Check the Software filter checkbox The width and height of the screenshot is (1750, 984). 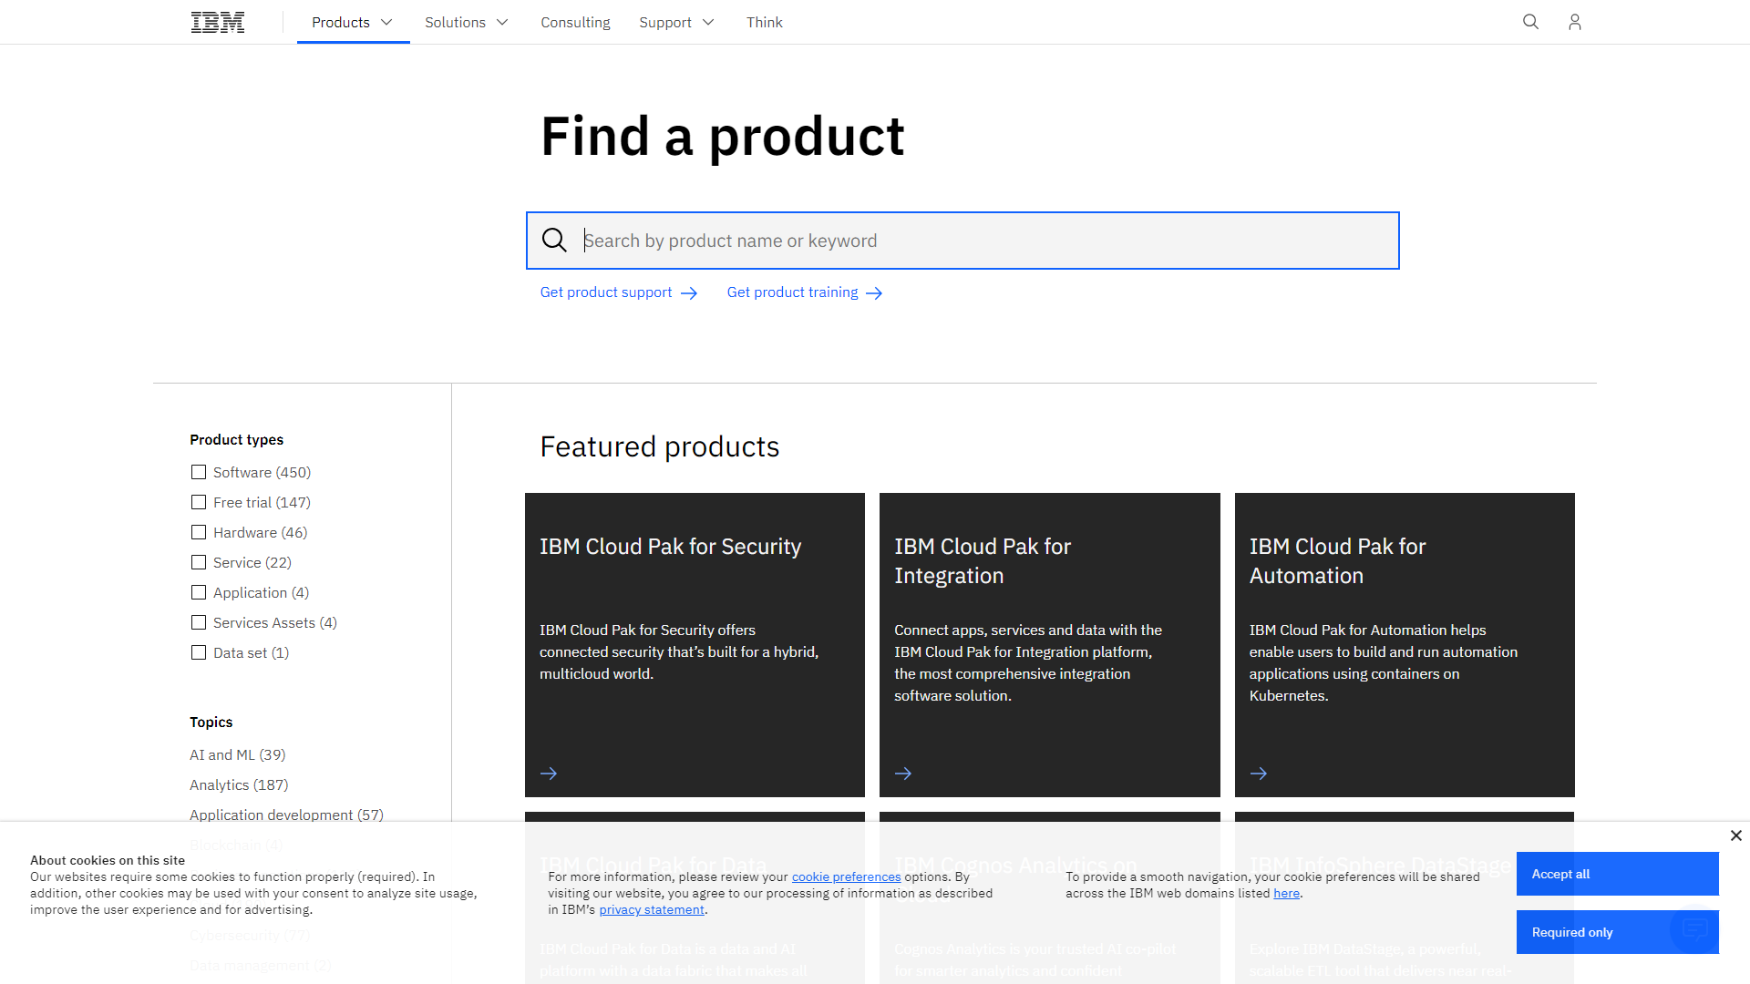[199, 472]
